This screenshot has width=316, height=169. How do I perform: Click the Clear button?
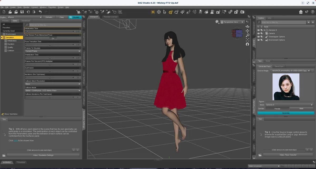click(x=62, y=17)
